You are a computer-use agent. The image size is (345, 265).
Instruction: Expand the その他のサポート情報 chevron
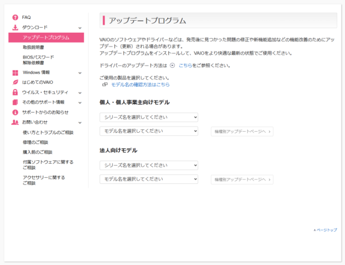(80, 103)
